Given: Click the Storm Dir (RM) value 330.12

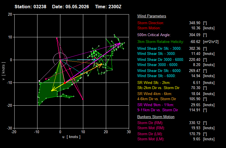Looking at the screenshot, I should (x=195, y=123).
